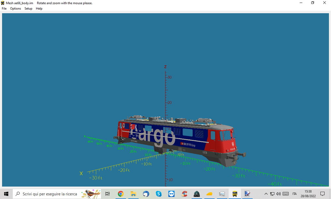Screen dimensions: 331x199
Task: Open the notification center icon
Action: [x=322, y=194]
